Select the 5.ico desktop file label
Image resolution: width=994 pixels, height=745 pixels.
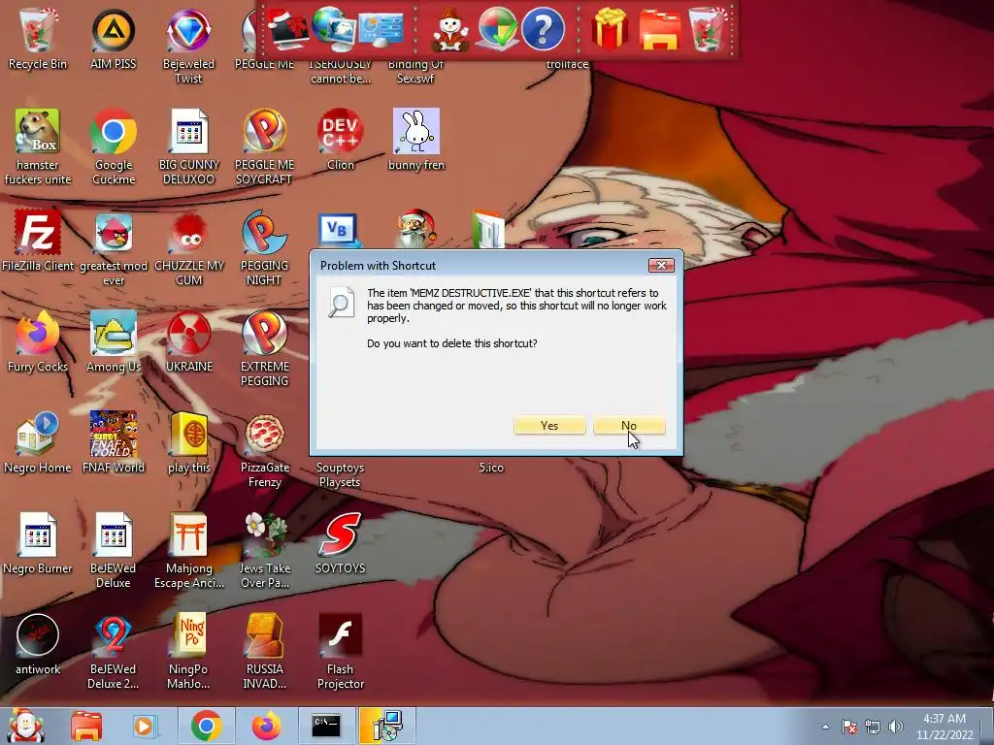[x=491, y=468]
